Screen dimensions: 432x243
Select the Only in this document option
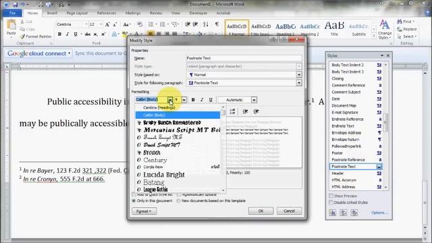click(134, 201)
